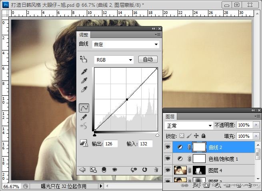The image size is (262, 191).
Task: Click the layer link icon at panel bottom
Action: (184, 185)
